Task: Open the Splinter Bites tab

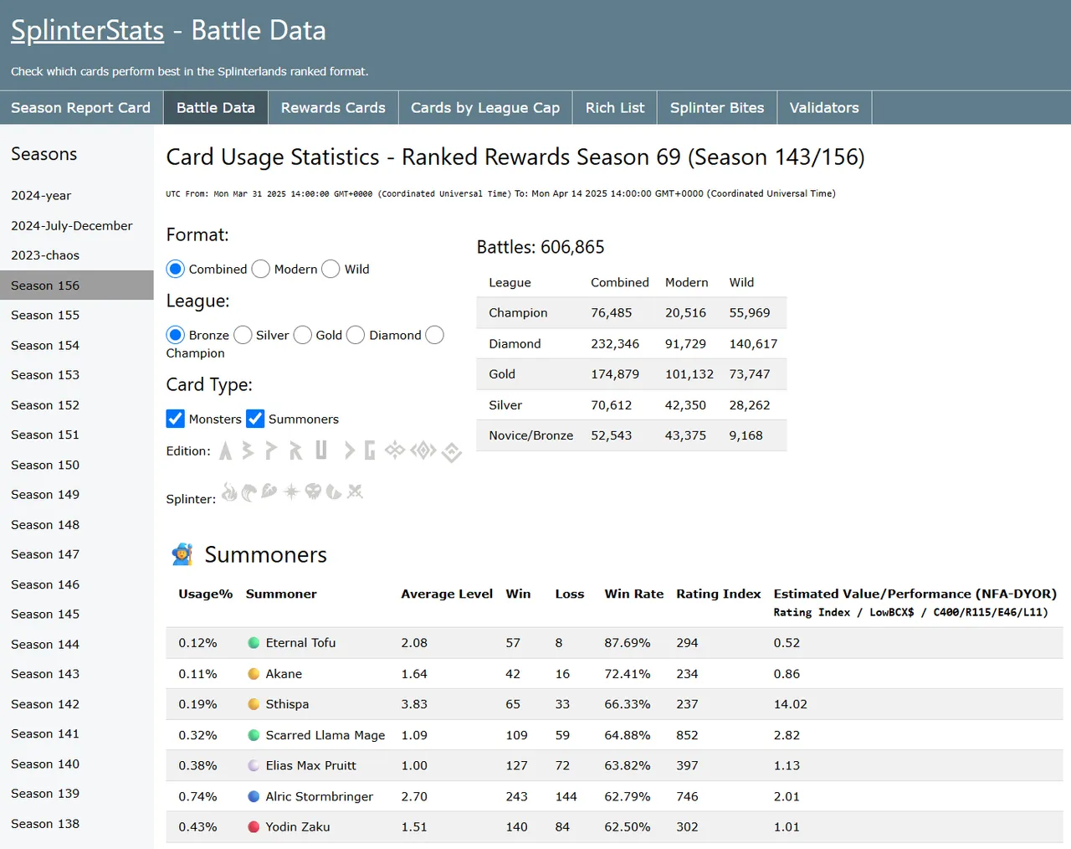Action: point(717,107)
